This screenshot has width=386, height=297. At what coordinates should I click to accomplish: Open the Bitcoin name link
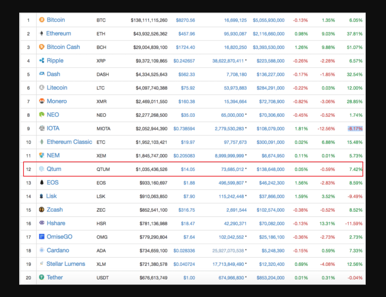56,20
